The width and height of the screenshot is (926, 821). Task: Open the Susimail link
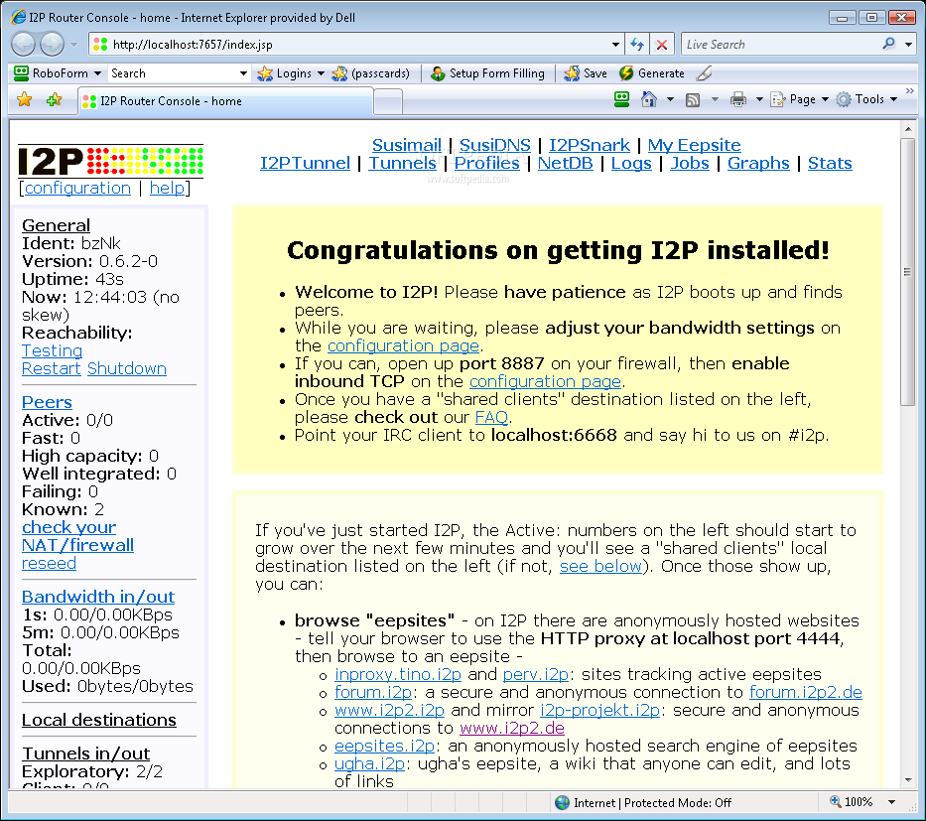pyautogui.click(x=407, y=145)
